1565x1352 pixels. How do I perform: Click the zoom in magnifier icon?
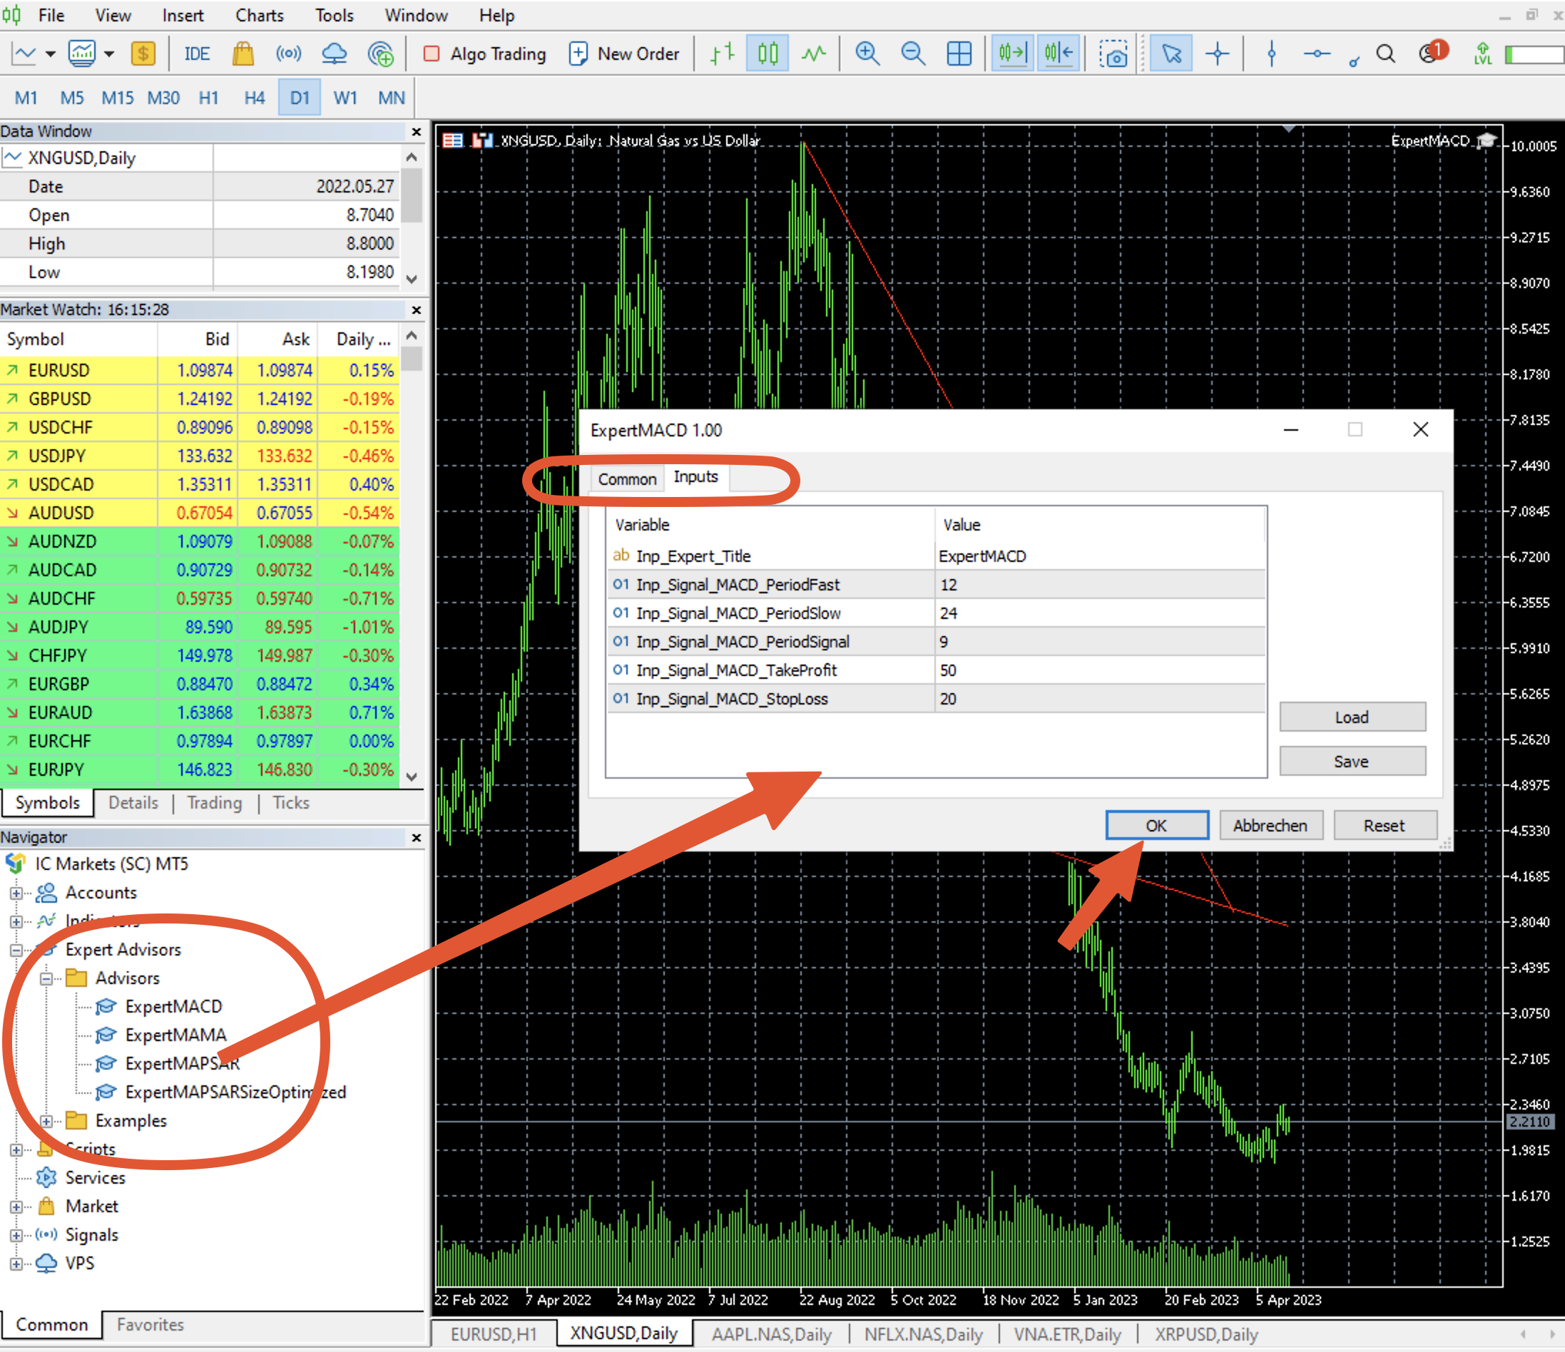click(x=867, y=53)
